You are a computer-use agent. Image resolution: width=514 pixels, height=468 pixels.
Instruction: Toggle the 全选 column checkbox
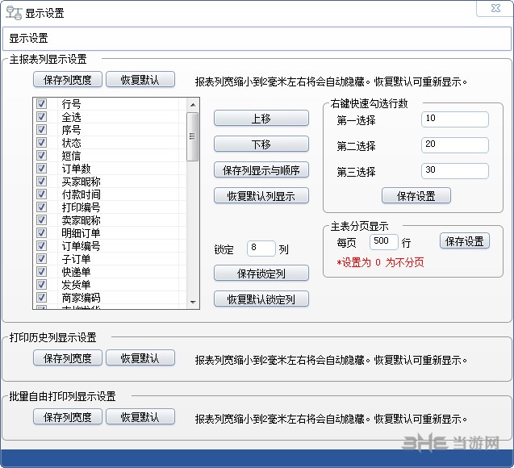[x=42, y=117]
